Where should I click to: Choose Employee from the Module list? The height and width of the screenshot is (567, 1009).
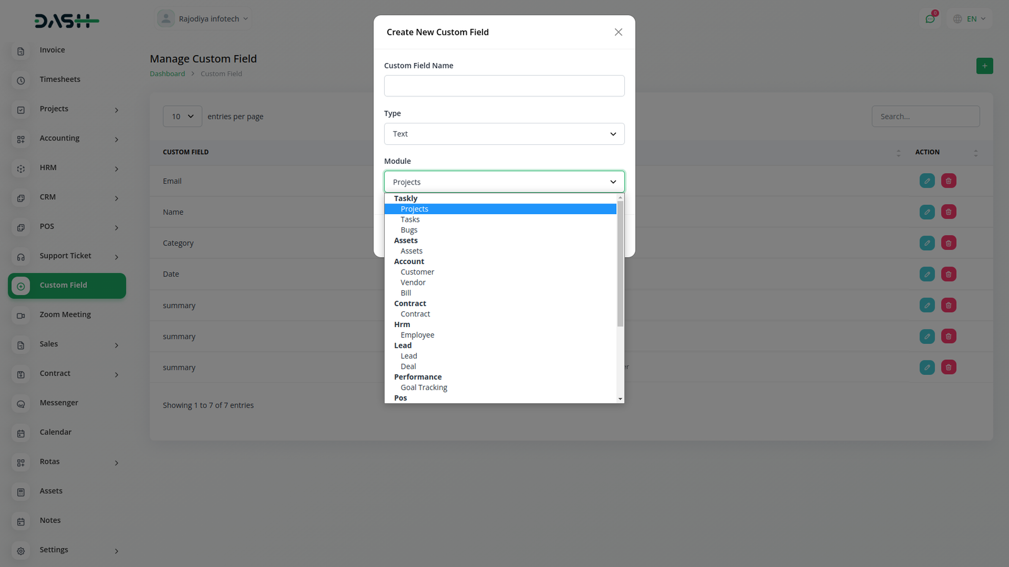point(417,335)
